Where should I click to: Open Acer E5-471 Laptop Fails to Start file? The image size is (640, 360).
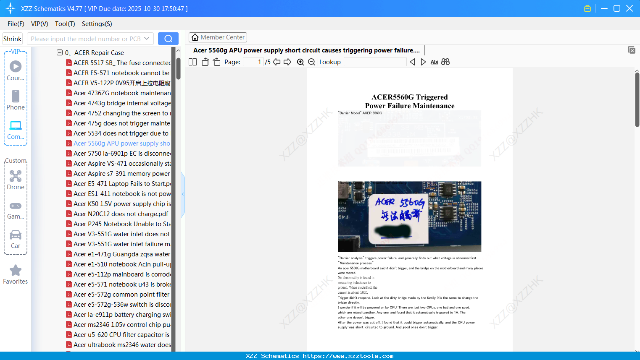(x=118, y=184)
